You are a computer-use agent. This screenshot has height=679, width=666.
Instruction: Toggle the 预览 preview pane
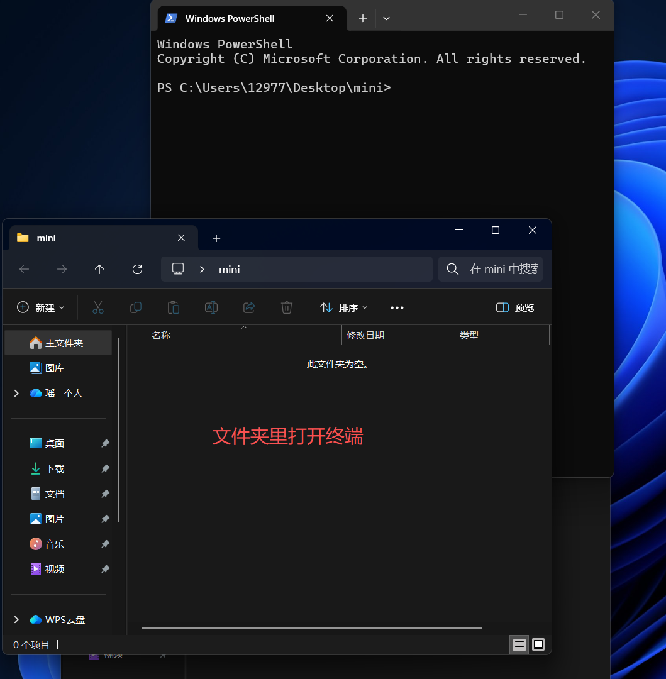[515, 307]
